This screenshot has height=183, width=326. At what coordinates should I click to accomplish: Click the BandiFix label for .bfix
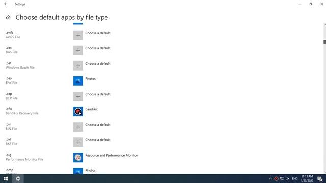(92, 109)
